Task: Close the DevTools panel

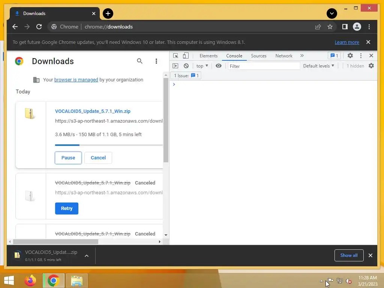Action: point(371,55)
